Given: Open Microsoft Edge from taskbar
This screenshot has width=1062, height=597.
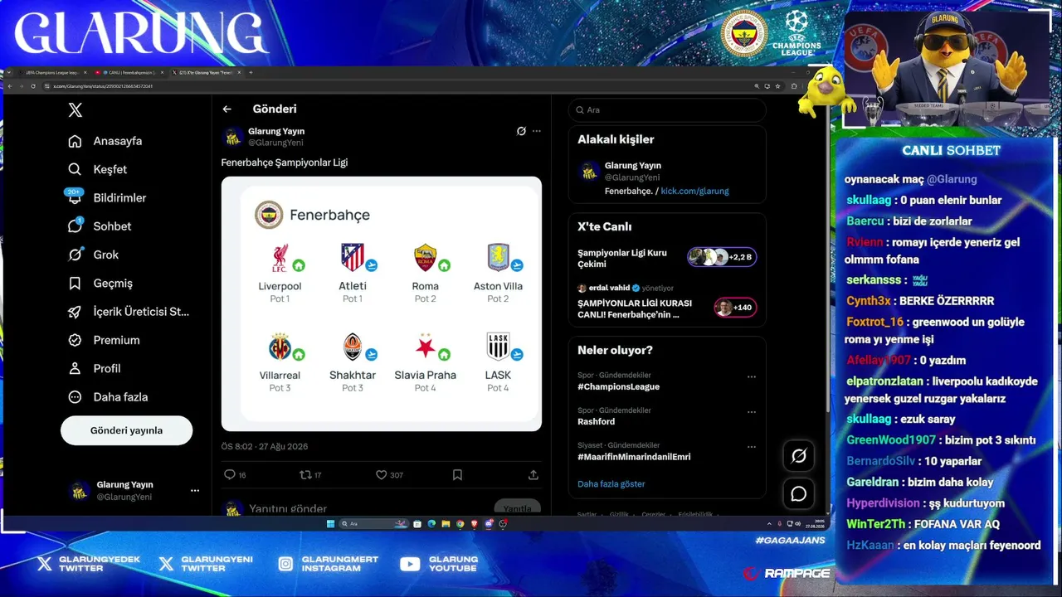Looking at the screenshot, I should coord(431,524).
